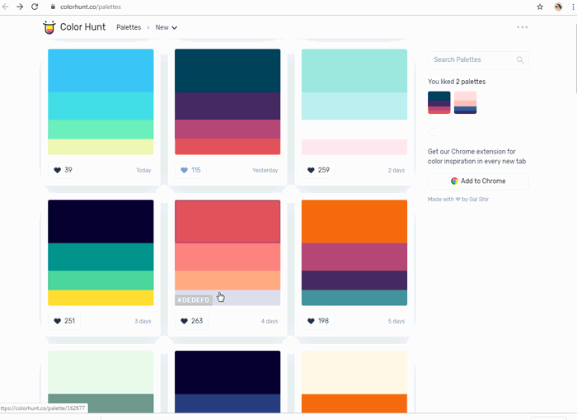This screenshot has height=420, width=577.
Task: Go back to previous page
Action: pyautogui.click(x=6, y=7)
